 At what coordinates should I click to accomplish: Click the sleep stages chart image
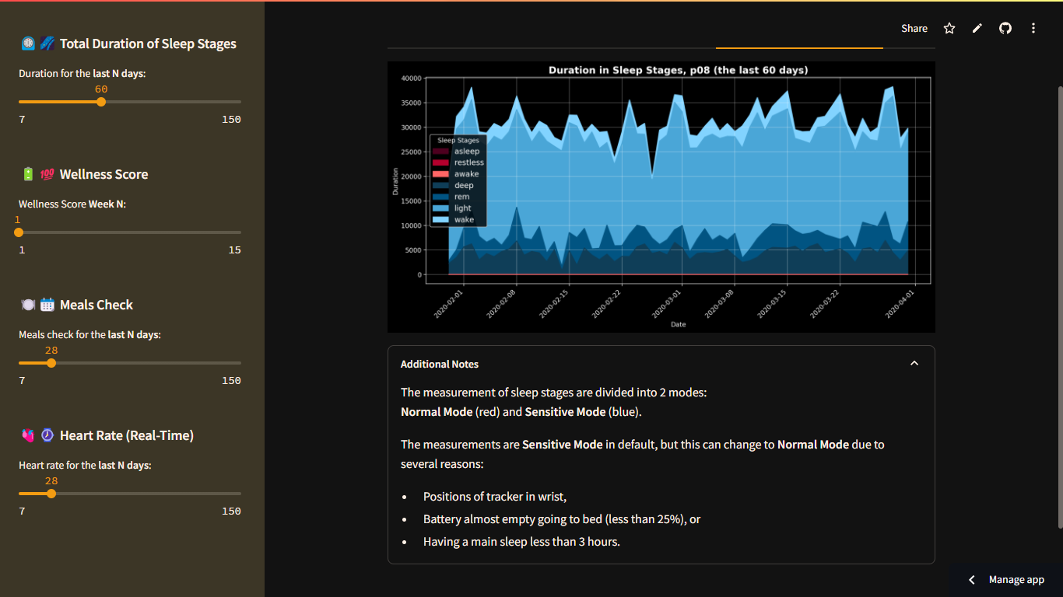pyautogui.click(x=661, y=197)
